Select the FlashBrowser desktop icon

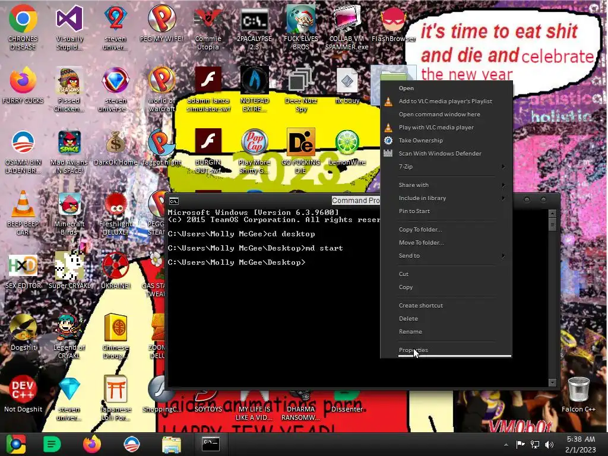click(x=393, y=24)
